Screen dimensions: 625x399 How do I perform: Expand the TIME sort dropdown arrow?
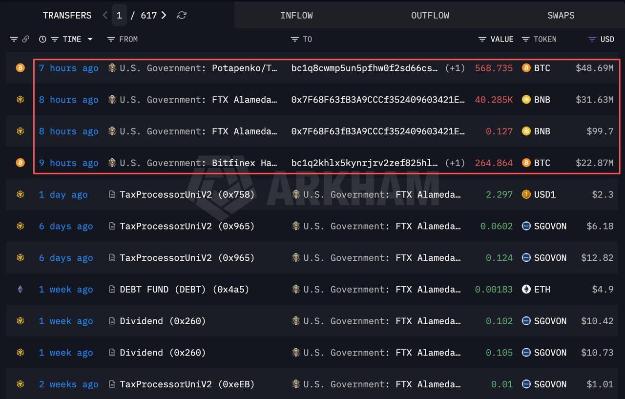(90, 39)
